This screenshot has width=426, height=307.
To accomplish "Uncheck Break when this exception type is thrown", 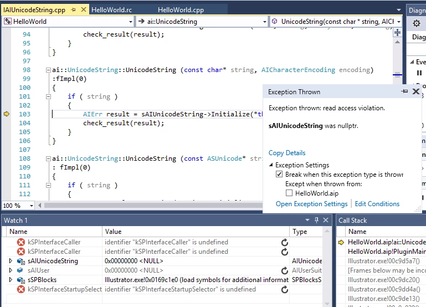I will coord(279,174).
